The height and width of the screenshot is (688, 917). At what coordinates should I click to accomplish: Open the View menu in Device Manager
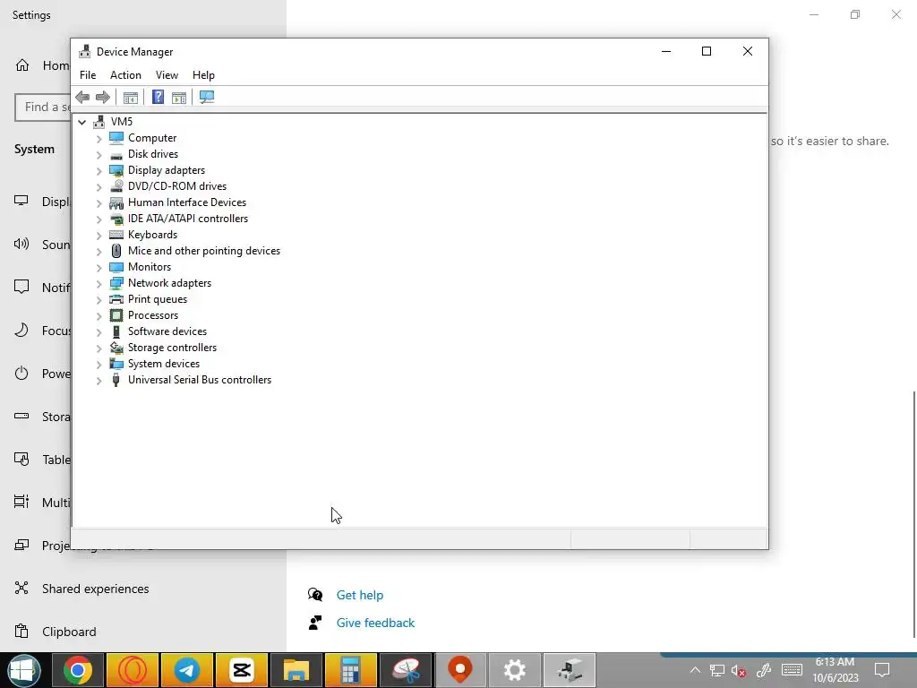tap(167, 75)
